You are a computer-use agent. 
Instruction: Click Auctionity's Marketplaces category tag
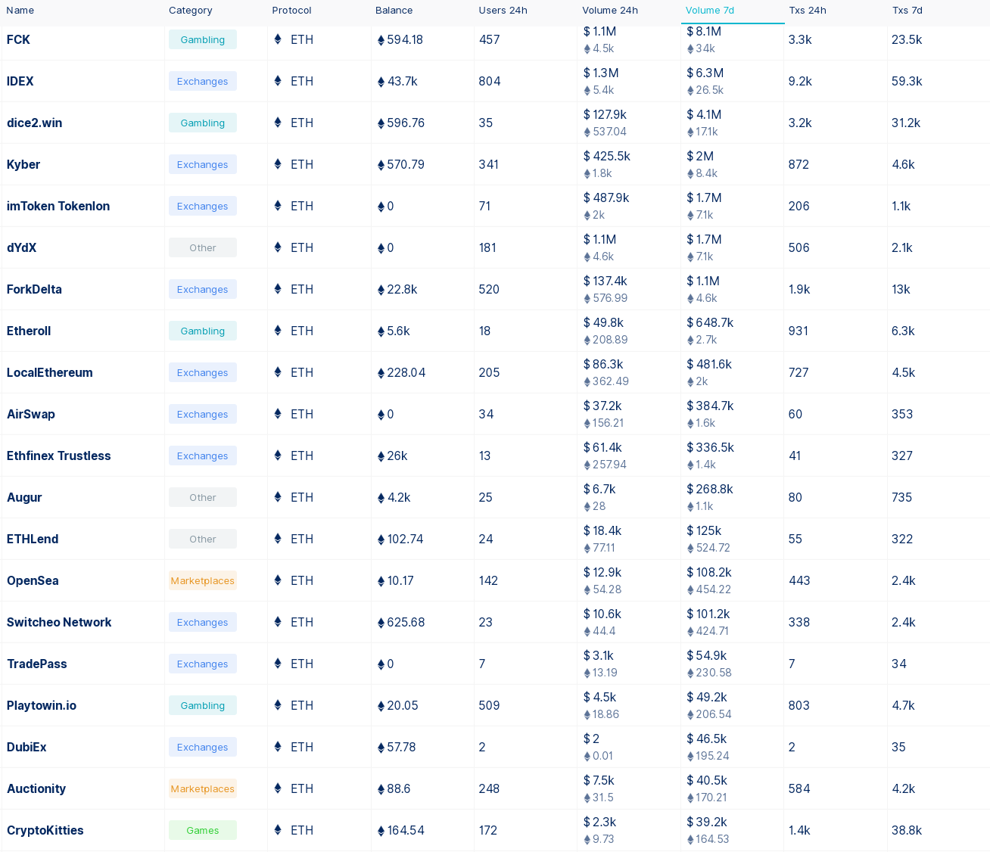coord(203,788)
